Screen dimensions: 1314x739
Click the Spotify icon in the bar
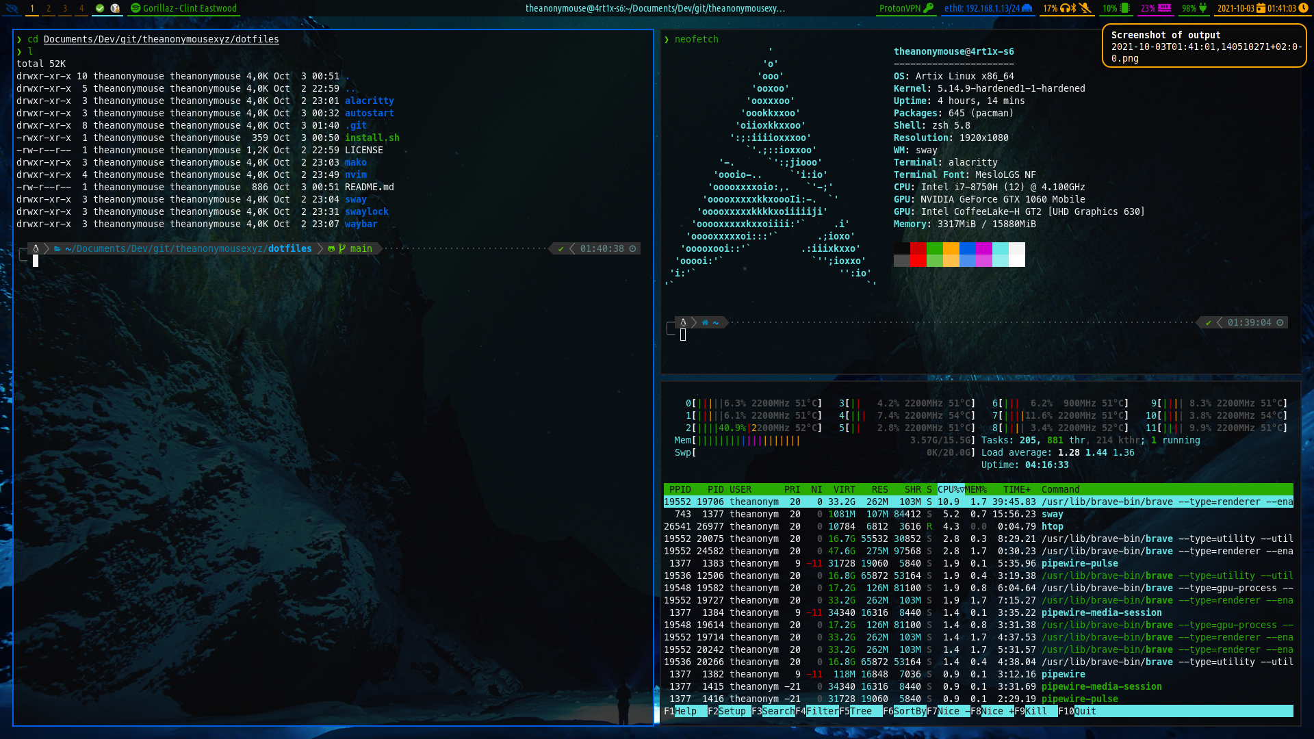pyautogui.click(x=136, y=8)
